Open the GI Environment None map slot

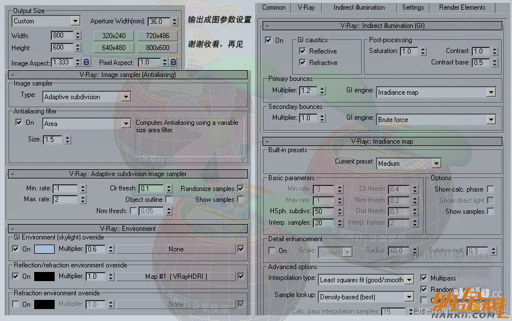click(x=176, y=249)
